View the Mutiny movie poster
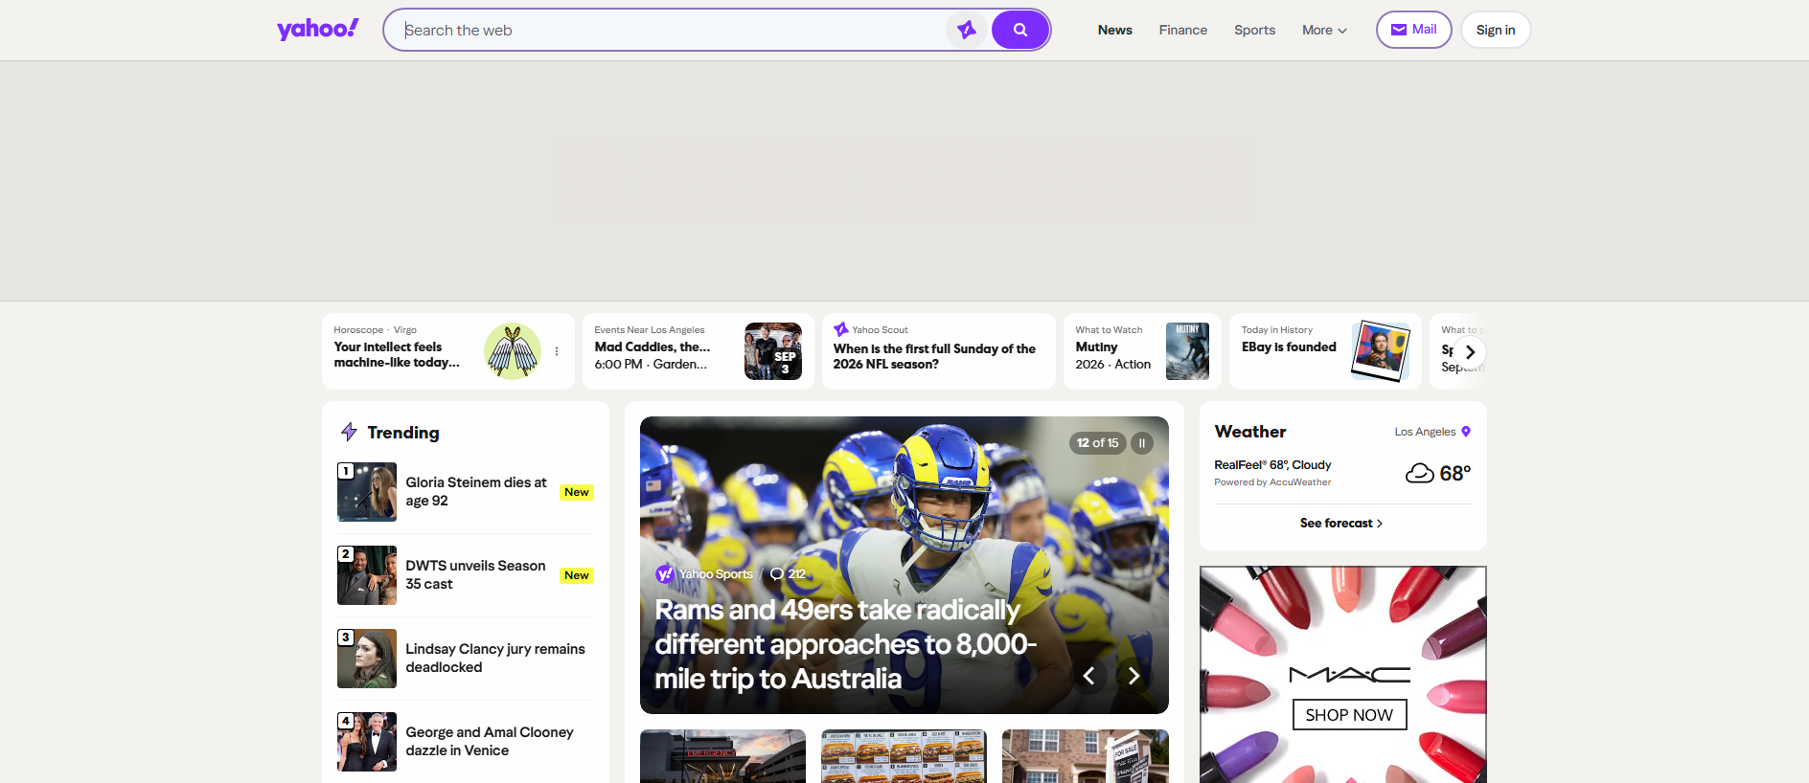The image size is (1809, 783). [x=1187, y=351]
